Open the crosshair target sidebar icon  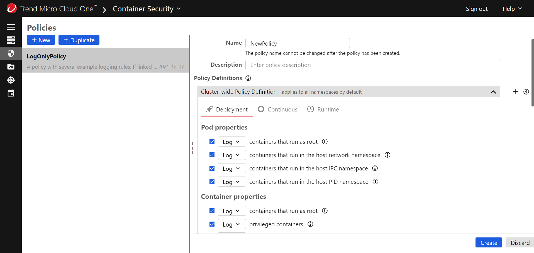(11, 80)
